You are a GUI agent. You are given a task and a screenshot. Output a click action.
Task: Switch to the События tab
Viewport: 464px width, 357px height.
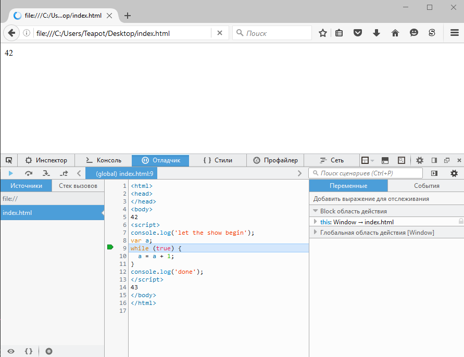click(x=427, y=186)
